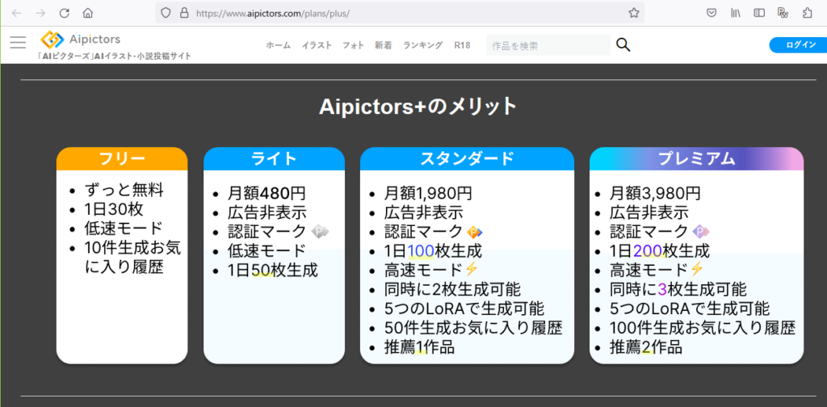Screen dimensions: 827x407
Task: Click the text 月額480円
Action: (x=267, y=194)
